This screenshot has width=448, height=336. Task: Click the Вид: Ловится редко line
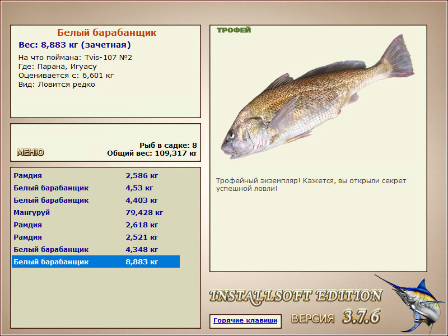pyautogui.click(x=57, y=85)
